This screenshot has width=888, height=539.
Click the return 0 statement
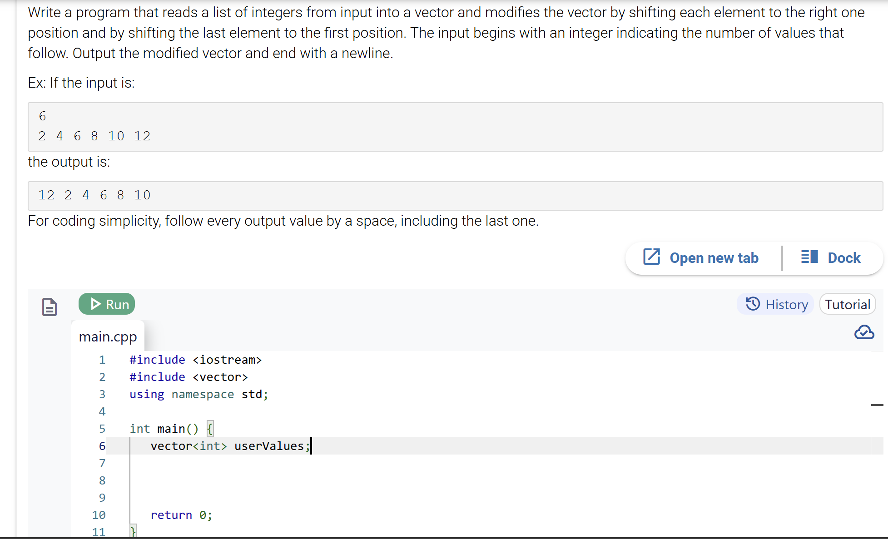[181, 515]
